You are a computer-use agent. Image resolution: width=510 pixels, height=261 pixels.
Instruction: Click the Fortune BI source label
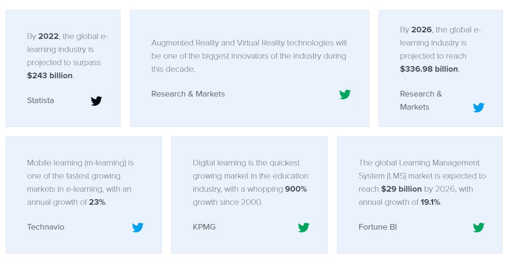(378, 227)
